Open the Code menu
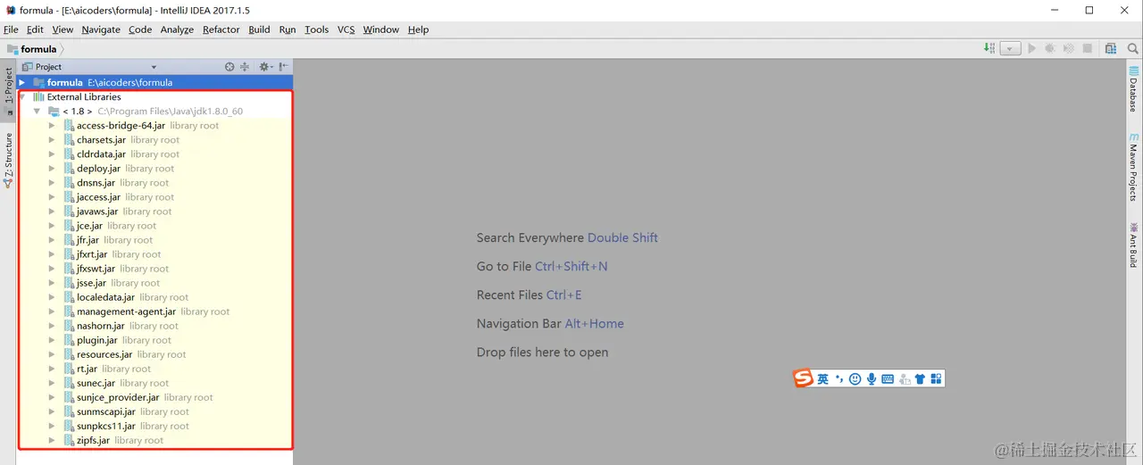The width and height of the screenshot is (1143, 465). (140, 29)
